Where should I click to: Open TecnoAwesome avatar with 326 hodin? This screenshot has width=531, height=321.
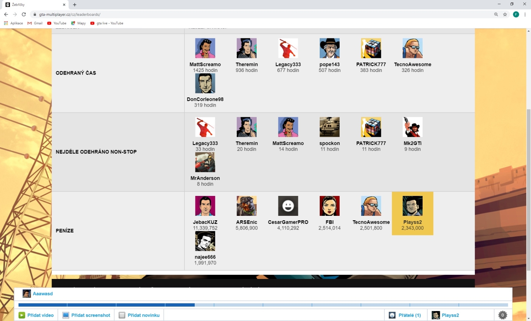tap(413, 48)
